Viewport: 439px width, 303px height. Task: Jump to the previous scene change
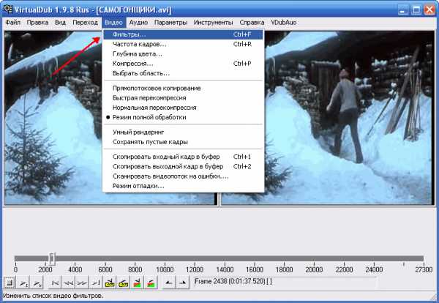tap(138, 283)
